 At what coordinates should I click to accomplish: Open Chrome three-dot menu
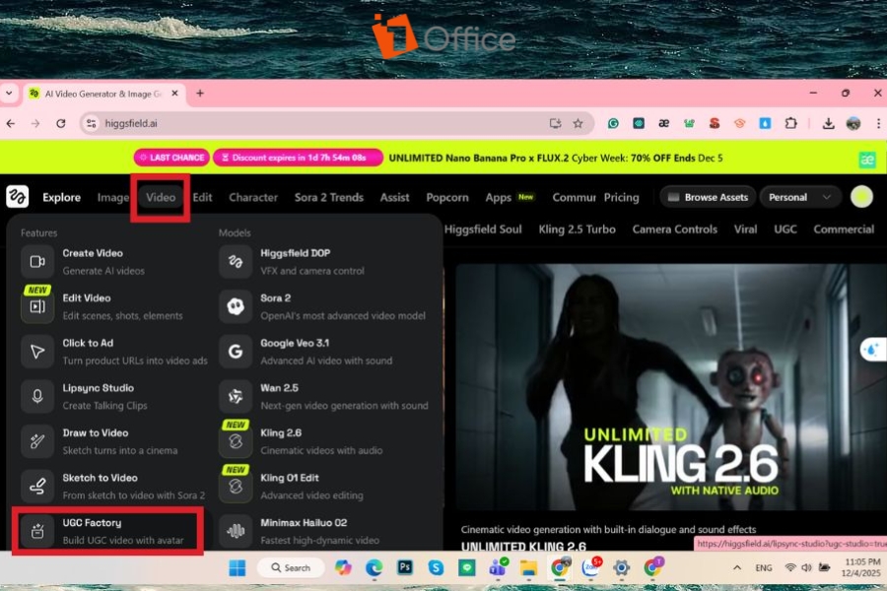[x=878, y=123]
